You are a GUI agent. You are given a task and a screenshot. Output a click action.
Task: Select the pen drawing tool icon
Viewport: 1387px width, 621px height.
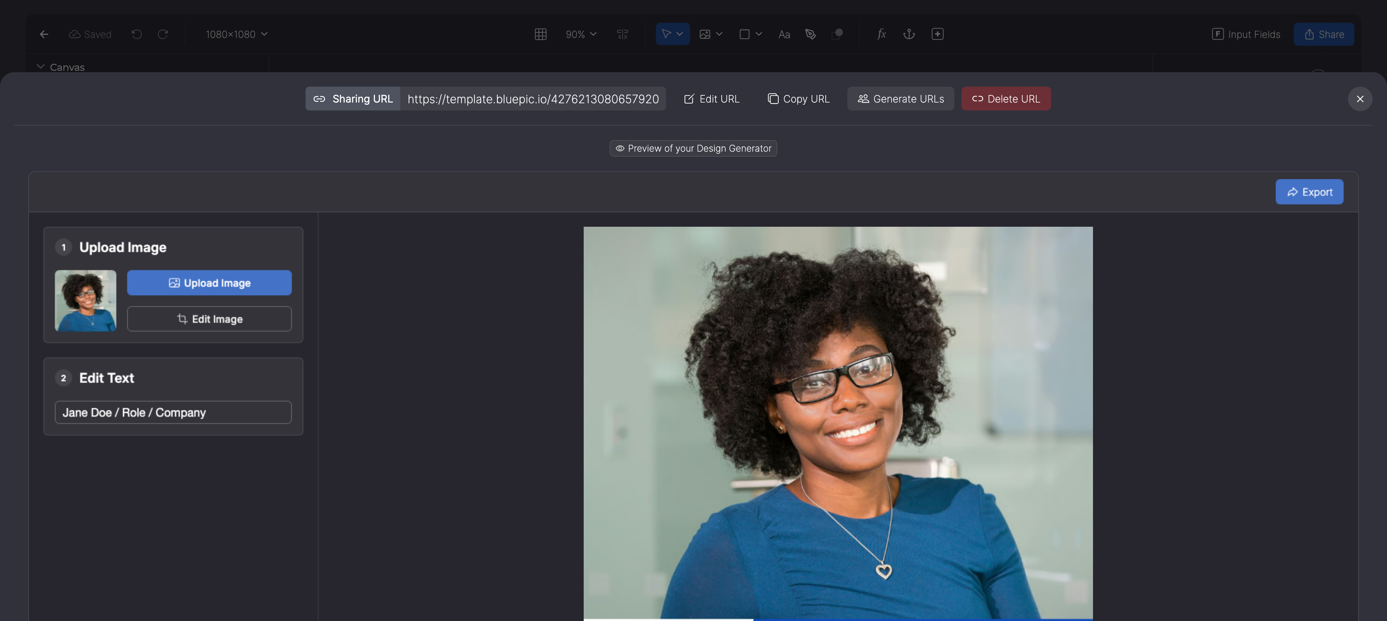[x=810, y=34]
